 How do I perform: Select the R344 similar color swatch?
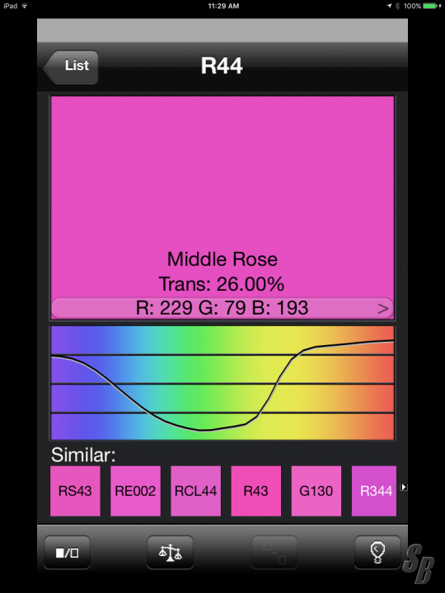click(x=374, y=491)
